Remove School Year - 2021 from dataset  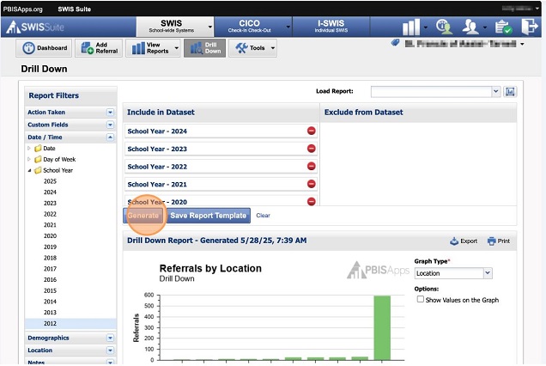click(x=312, y=184)
